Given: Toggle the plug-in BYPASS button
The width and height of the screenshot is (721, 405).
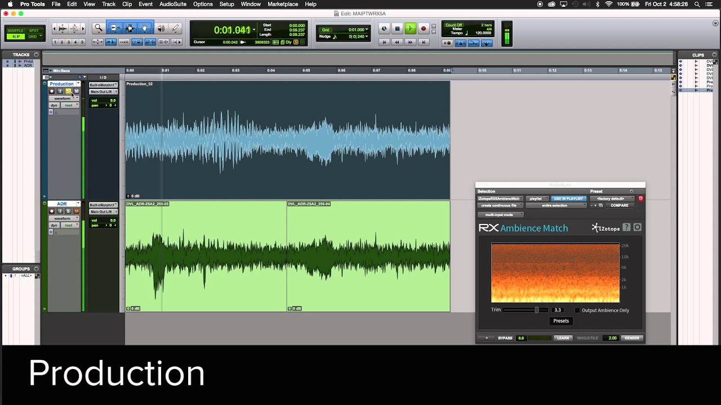Looking at the screenshot, I should point(505,338).
